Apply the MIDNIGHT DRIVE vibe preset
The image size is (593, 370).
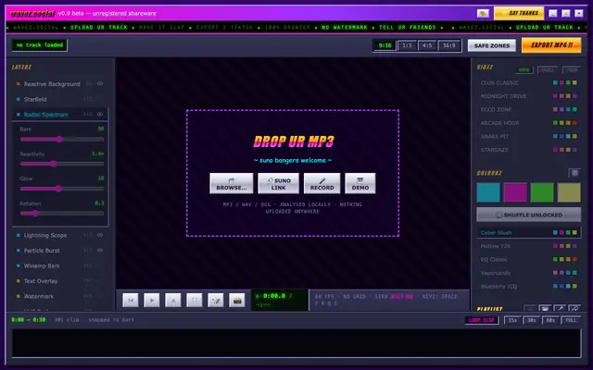(529, 96)
